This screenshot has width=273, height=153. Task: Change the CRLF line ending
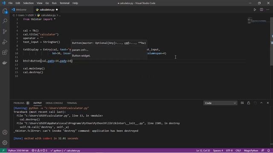(x=238, y=150)
